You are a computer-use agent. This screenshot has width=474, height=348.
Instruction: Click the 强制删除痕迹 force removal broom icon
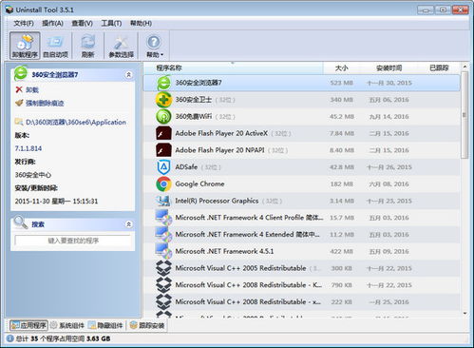click(x=19, y=103)
